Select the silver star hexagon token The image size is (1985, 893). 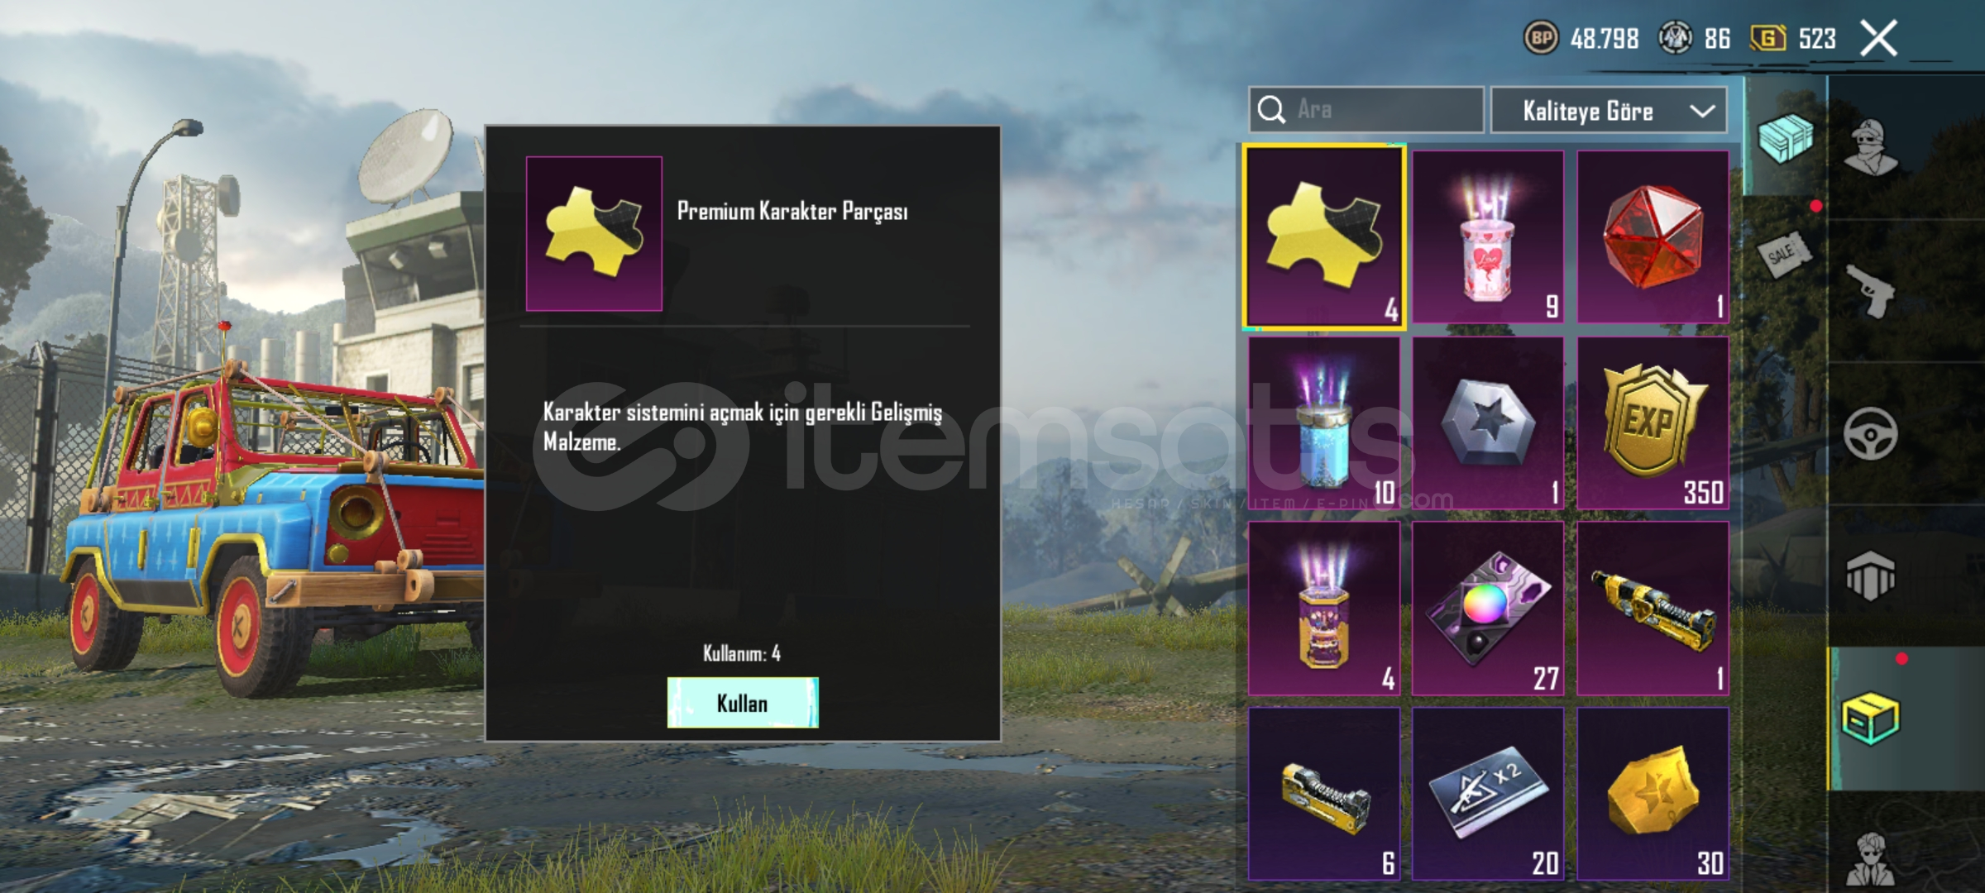[1488, 423]
